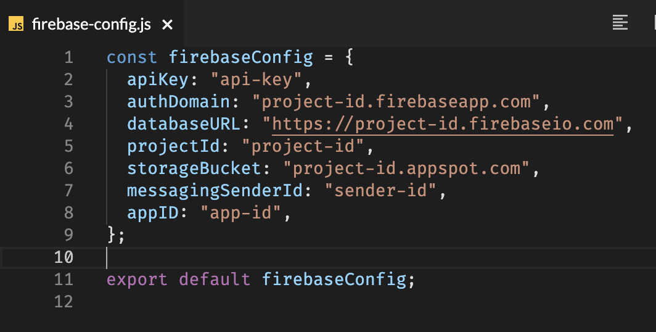
Task: Open the https://project-id.firebaseio.com link
Action: pos(443,124)
